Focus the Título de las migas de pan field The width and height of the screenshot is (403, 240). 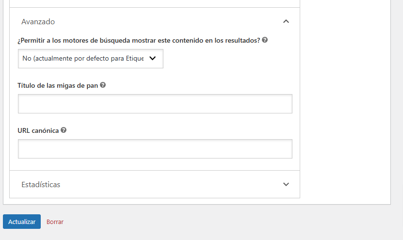pos(155,104)
